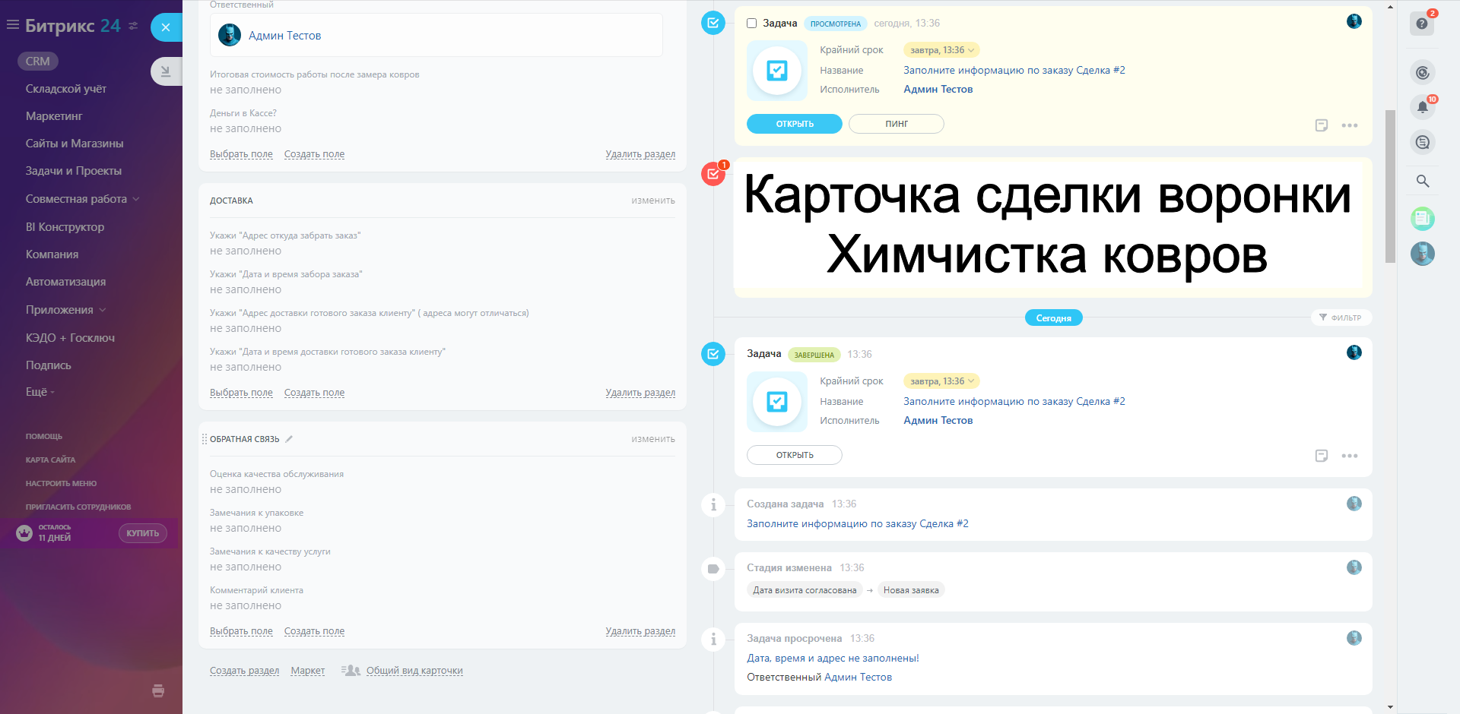Image resolution: width=1460 pixels, height=714 pixels.
Task: Click the НАСТРОИТЬ МЕНЮ link
Action: click(62, 484)
